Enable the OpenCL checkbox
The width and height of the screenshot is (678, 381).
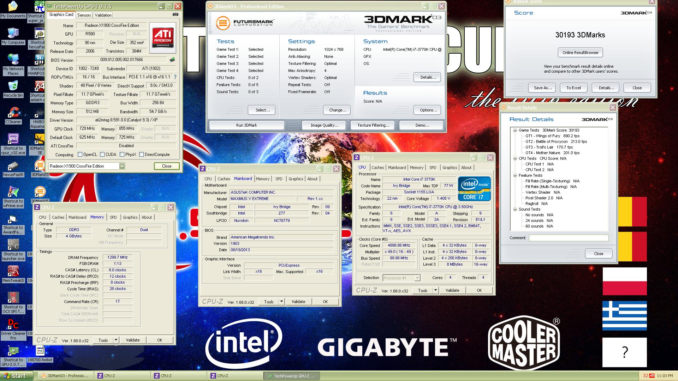point(80,155)
